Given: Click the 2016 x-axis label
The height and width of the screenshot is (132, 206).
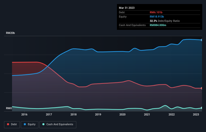Looking at the screenshot, I should tap(24, 114).
